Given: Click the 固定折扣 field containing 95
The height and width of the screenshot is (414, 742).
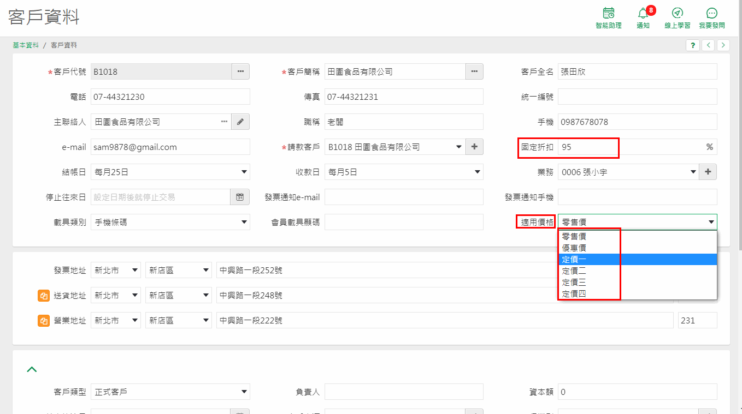Looking at the screenshot, I should tap(638, 147).
